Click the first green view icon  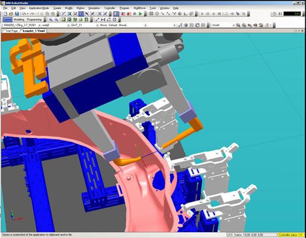point(63,20)
